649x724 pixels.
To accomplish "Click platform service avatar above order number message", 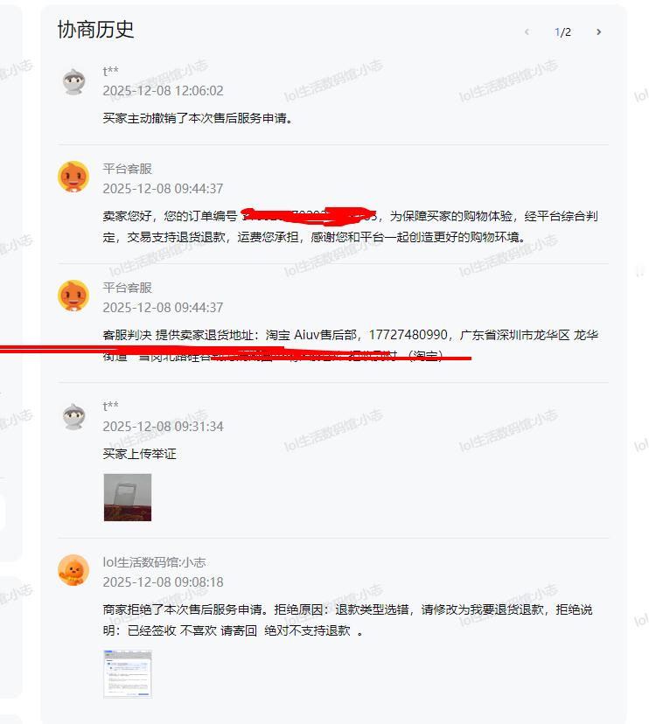I will pos(73,177).
